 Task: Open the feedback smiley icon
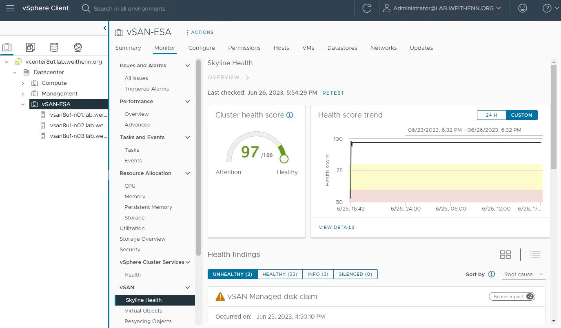(522, 8)
